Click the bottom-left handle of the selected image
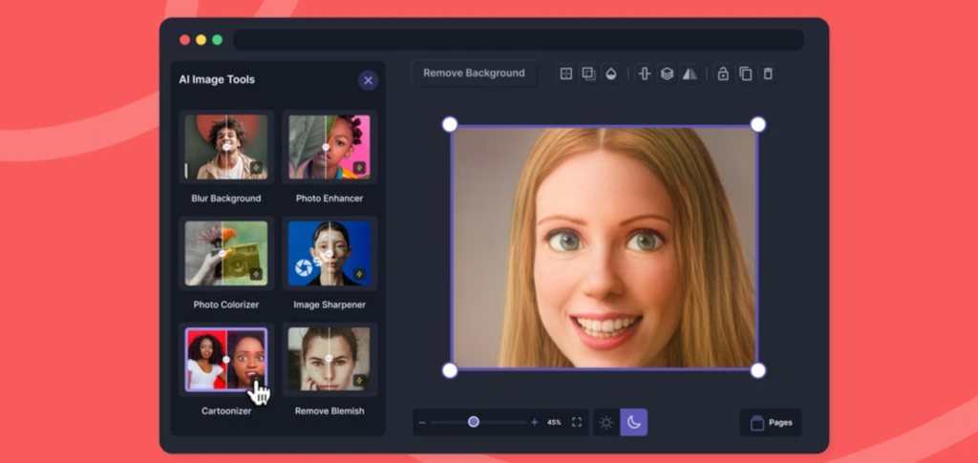 pos(450,370)
